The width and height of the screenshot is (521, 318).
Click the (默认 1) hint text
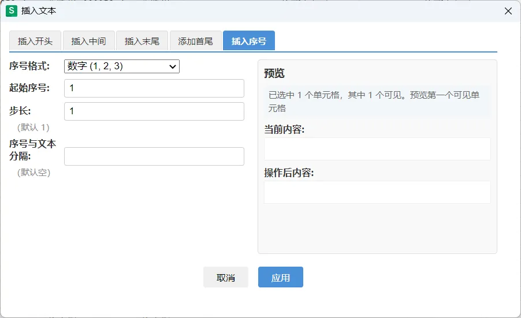[x=34, y=128]
